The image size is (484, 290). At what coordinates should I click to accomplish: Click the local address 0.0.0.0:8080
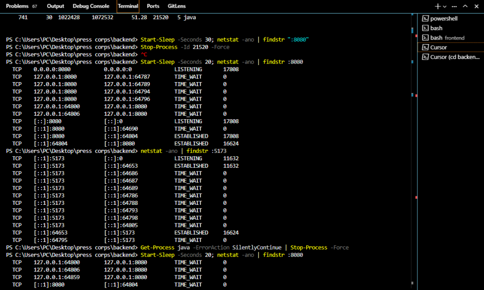coord(52,70)
